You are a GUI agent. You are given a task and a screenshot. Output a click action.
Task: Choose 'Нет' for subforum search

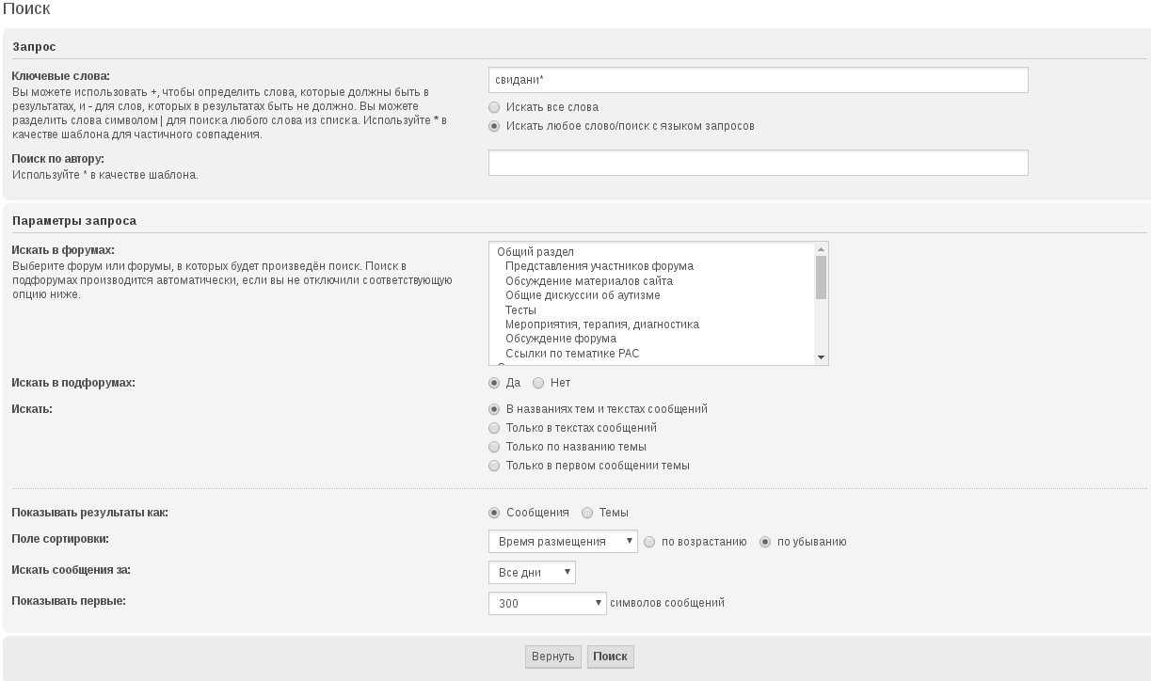point(538,383)
